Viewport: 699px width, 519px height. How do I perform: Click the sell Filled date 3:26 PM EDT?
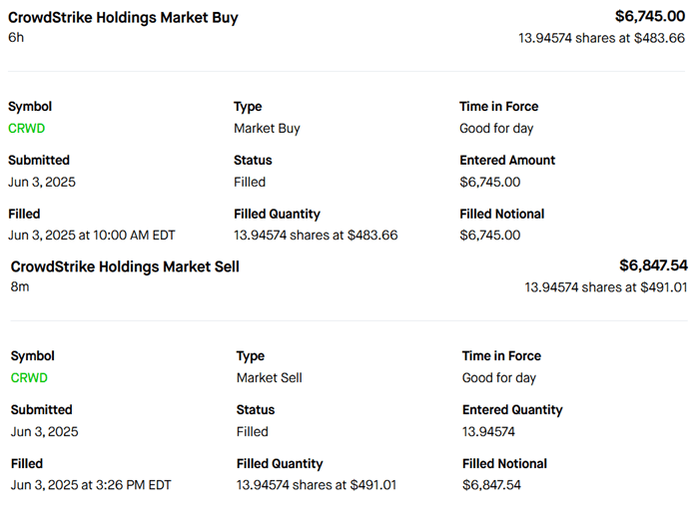point(91,485)
